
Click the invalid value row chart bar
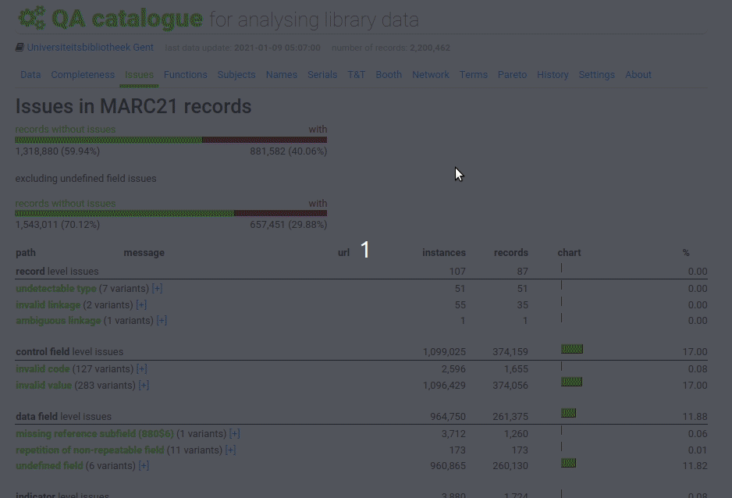coord(571,382)
